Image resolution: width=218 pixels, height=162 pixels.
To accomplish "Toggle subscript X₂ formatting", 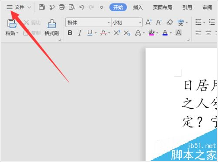I will tap(127, 33).
